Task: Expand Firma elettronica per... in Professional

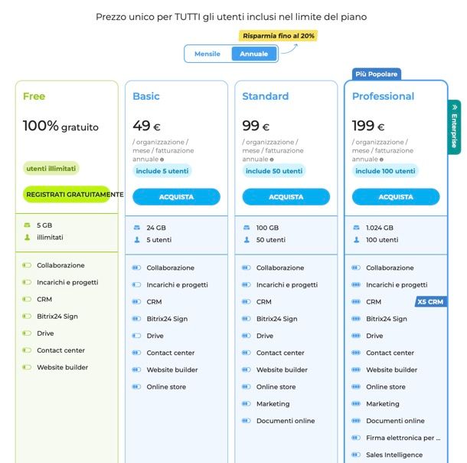Action: pos(403,438)
